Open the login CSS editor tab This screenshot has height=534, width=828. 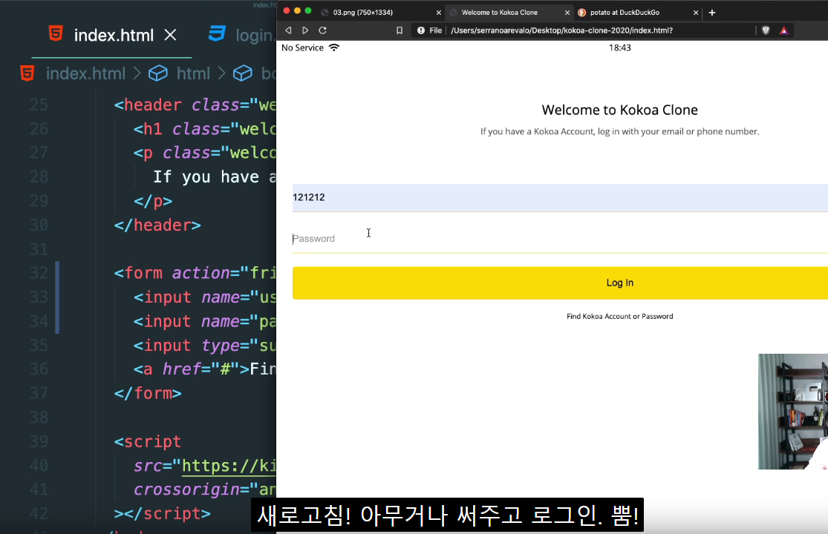click(x=242, y=36)
